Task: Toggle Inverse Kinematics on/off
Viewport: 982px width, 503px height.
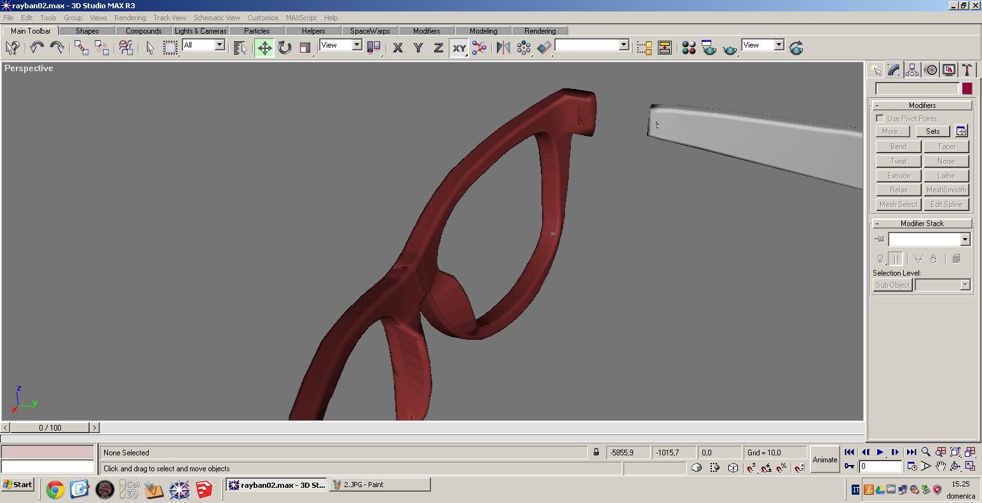Action: (x=479, y=48)
